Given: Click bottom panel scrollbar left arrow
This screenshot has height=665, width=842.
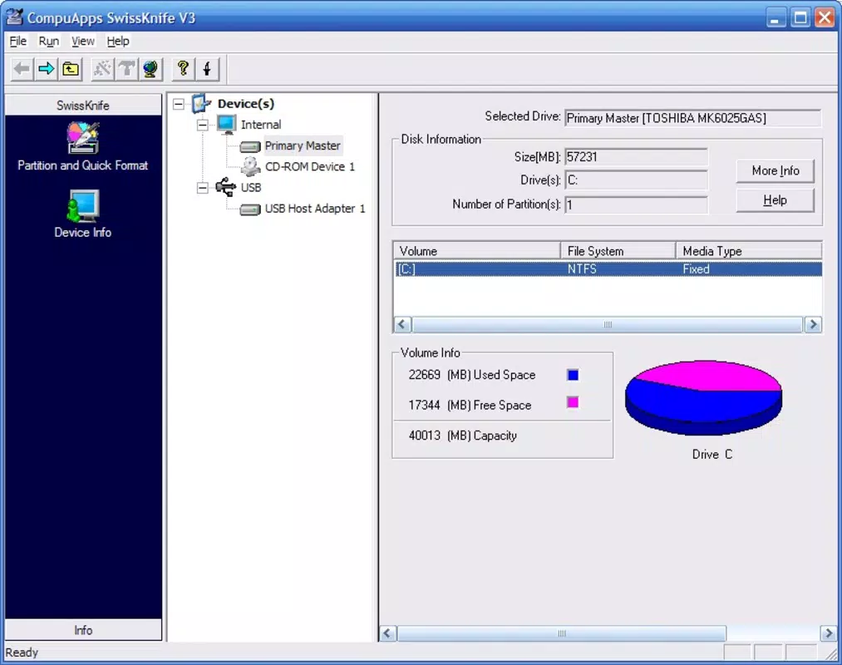Looking at the screenshot, I should point(388,633).
